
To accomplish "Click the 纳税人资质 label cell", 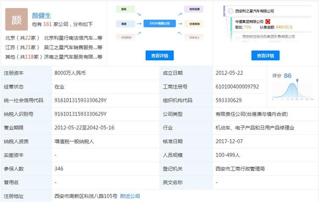I will pyautogui.click(x=26, y=141).
